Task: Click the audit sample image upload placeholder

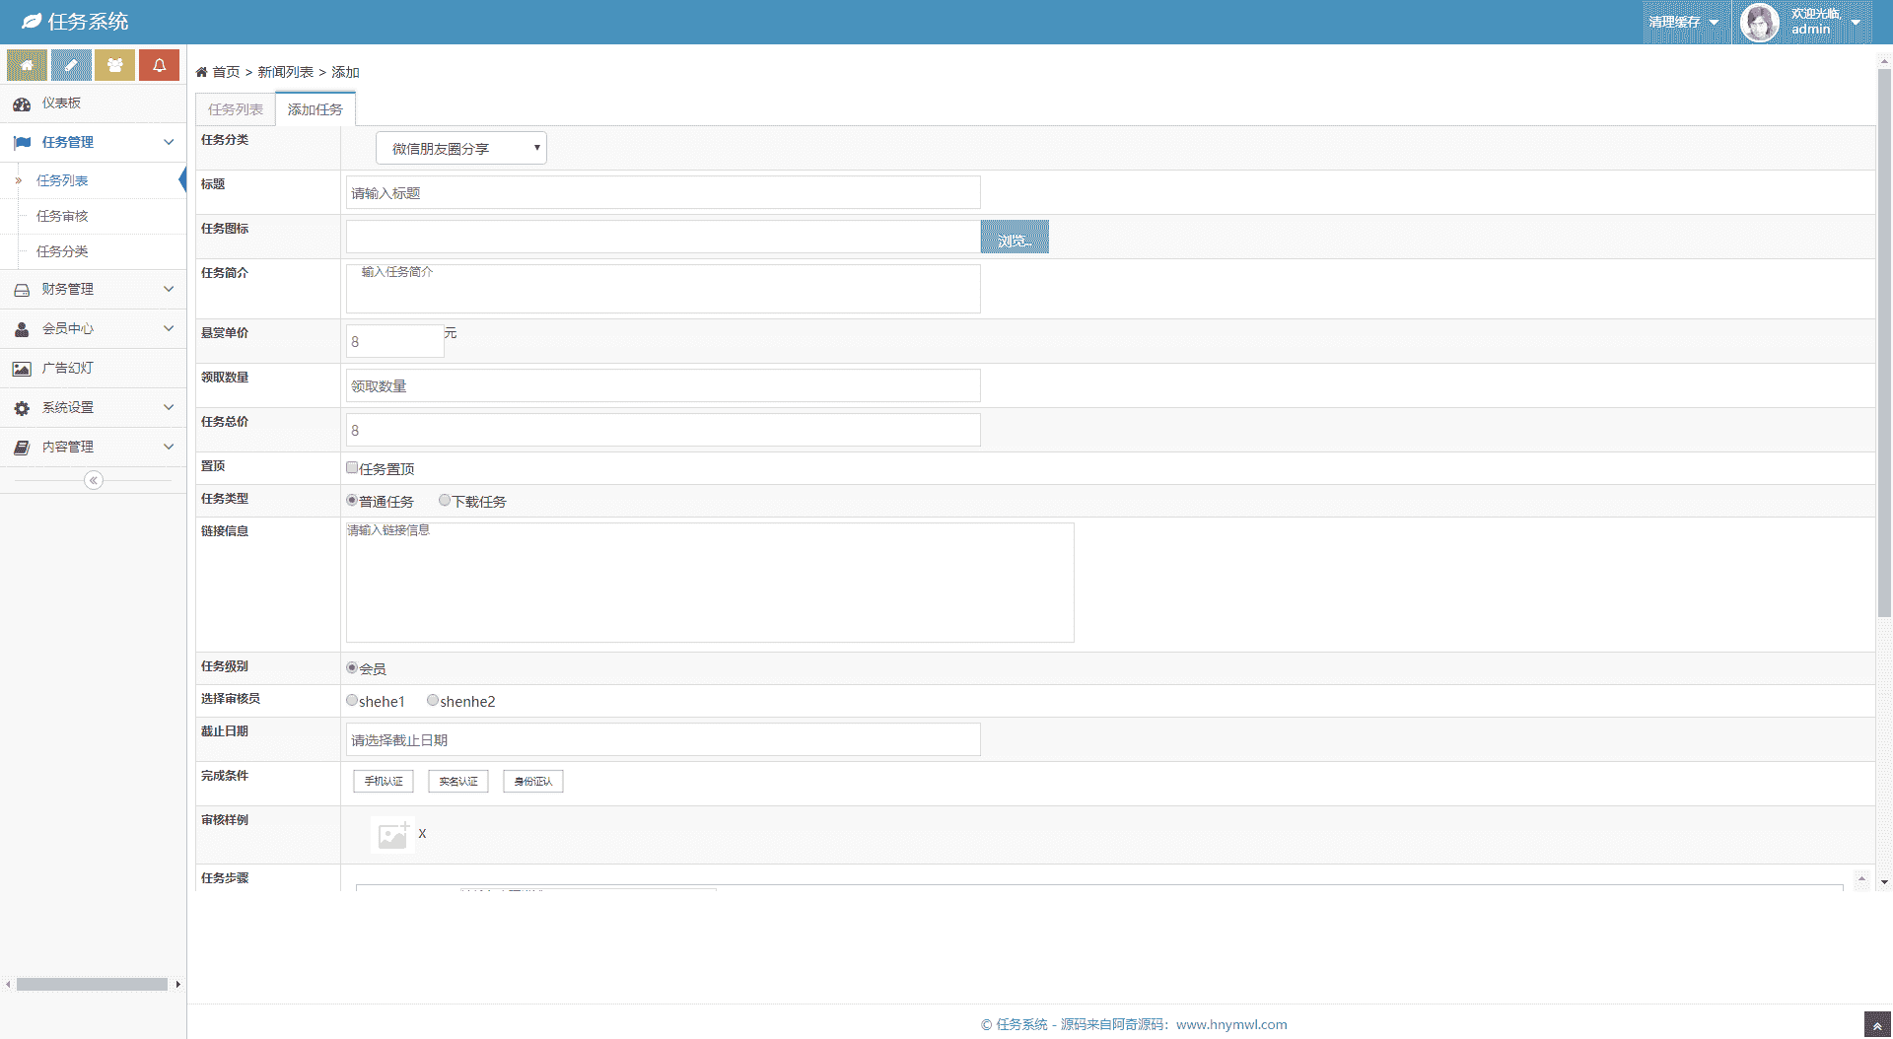Action: (x=392, y=835)
